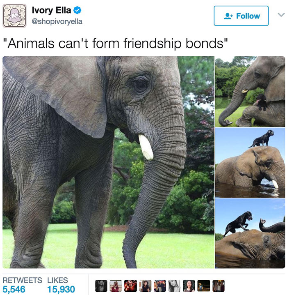
Task: Open the @shopivoryella handle link
Action: coord(57,21)
